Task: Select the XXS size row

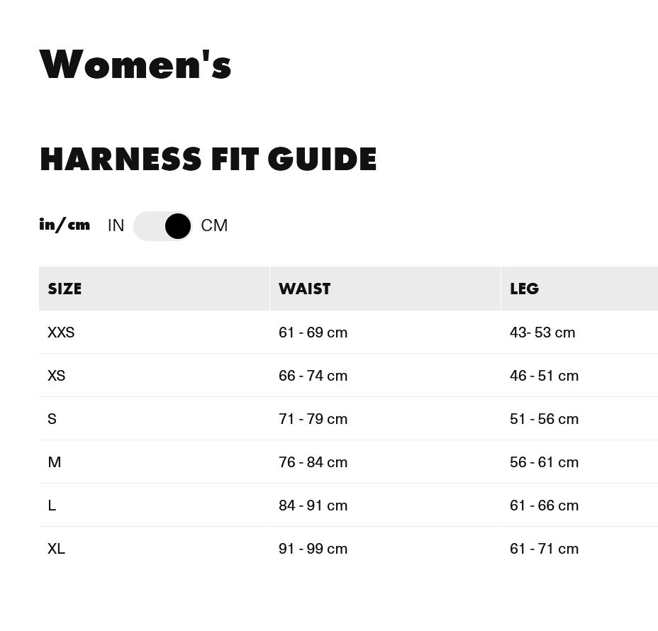Action: tap(61, 332)
